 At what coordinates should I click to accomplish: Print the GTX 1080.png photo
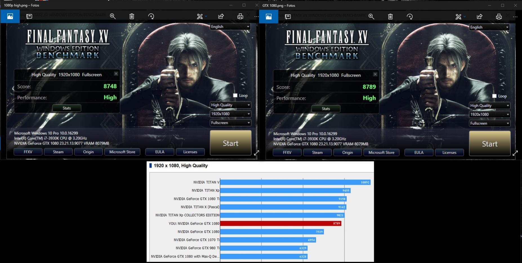[x=499, y=17]
